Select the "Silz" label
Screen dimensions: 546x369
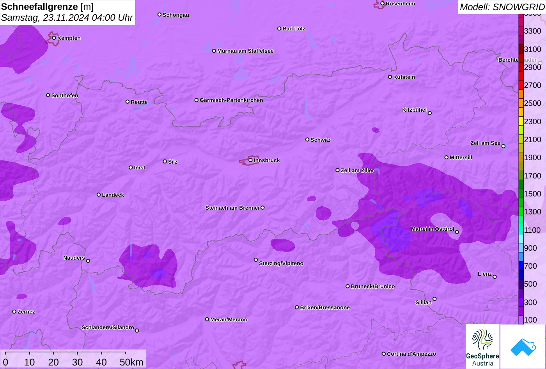click(x=173, y=162)
